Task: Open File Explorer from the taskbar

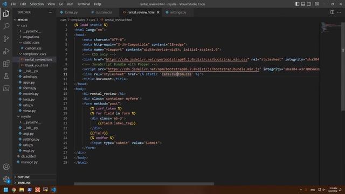Action: (x=22, y=190)
